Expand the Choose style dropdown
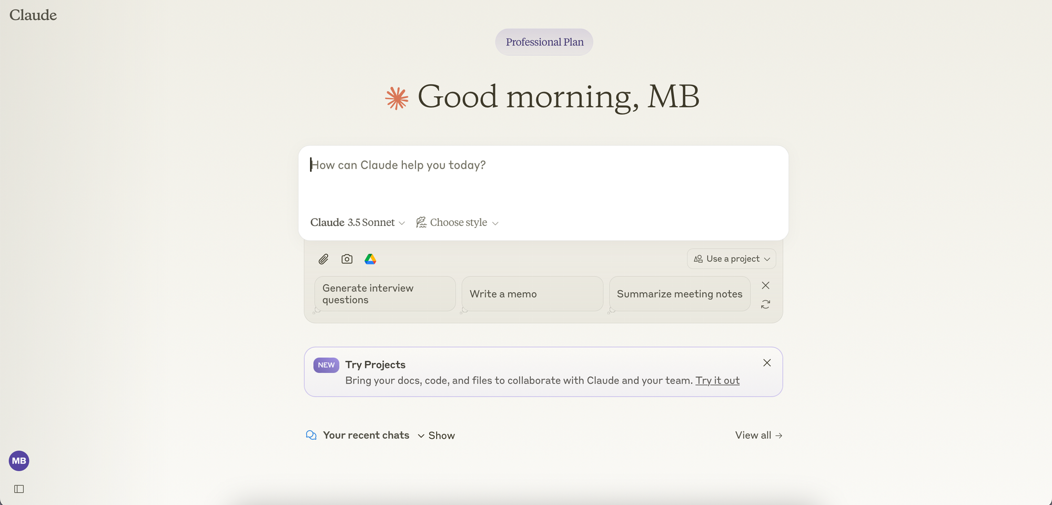Image resolution: width=1052 pixels, height=505 pixels. 457,222
